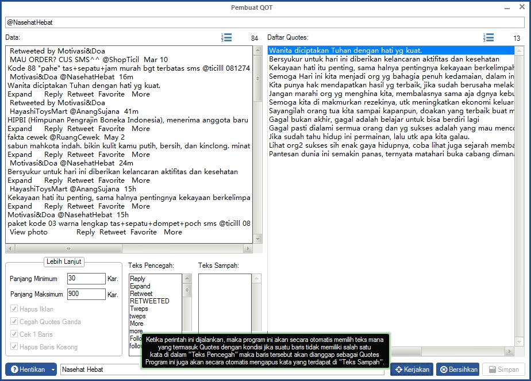Select quote 'Kekayaan hati itu penting' in Daftar Quotes
The width and height of the screenshot is (531, 381).
[x=391, y=68]
